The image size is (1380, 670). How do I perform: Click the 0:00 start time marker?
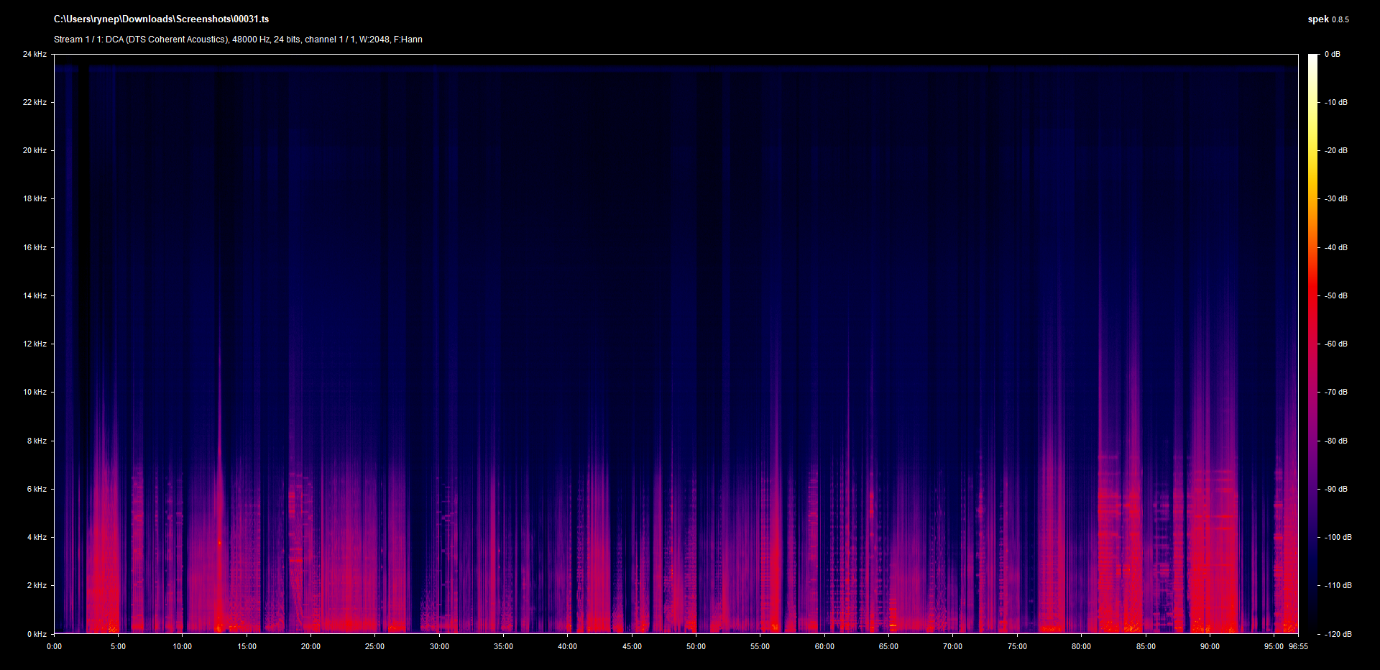click(55, 647)
